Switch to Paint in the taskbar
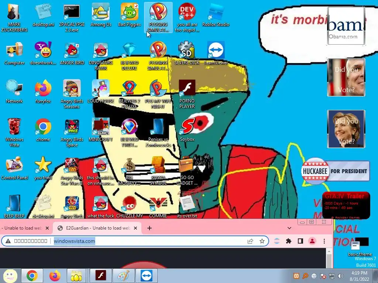Image resolution: width=378 pixels, height=283 pixels. (124, 276)
